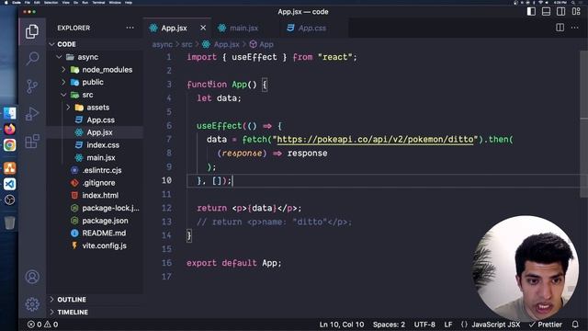
Task: Open the pokeapi.co URL link in code
Action: (375, 140)
